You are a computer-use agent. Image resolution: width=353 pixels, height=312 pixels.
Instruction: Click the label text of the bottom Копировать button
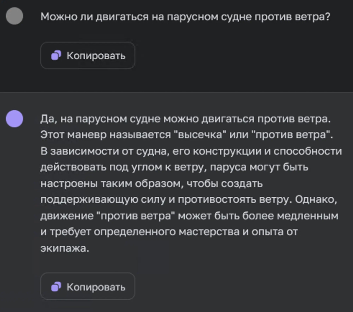click(x=96, y=287)
